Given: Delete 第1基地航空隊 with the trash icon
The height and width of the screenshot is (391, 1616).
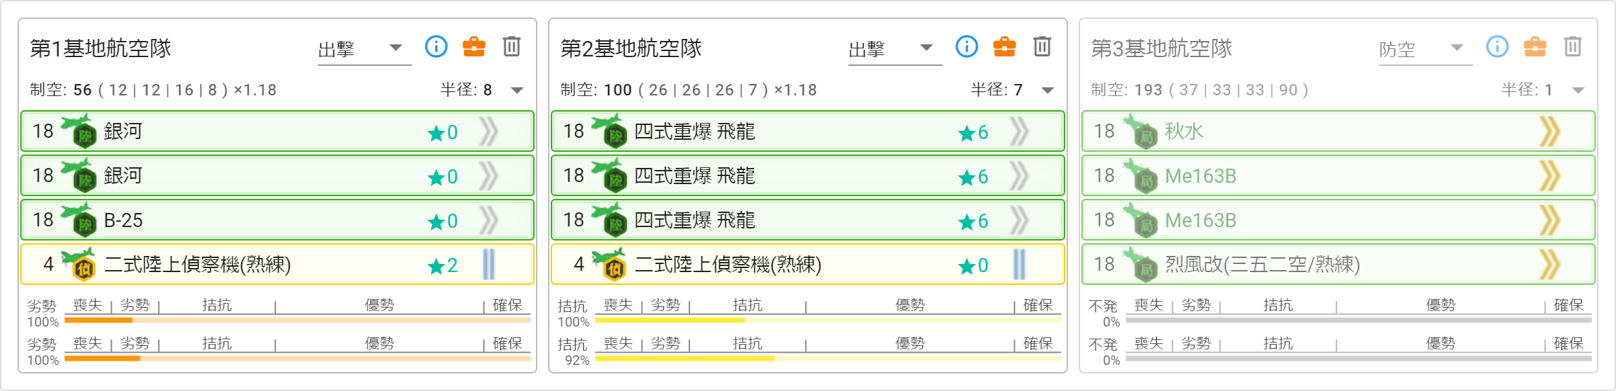Looking at the screenshot, I should (x=512, y=47).
